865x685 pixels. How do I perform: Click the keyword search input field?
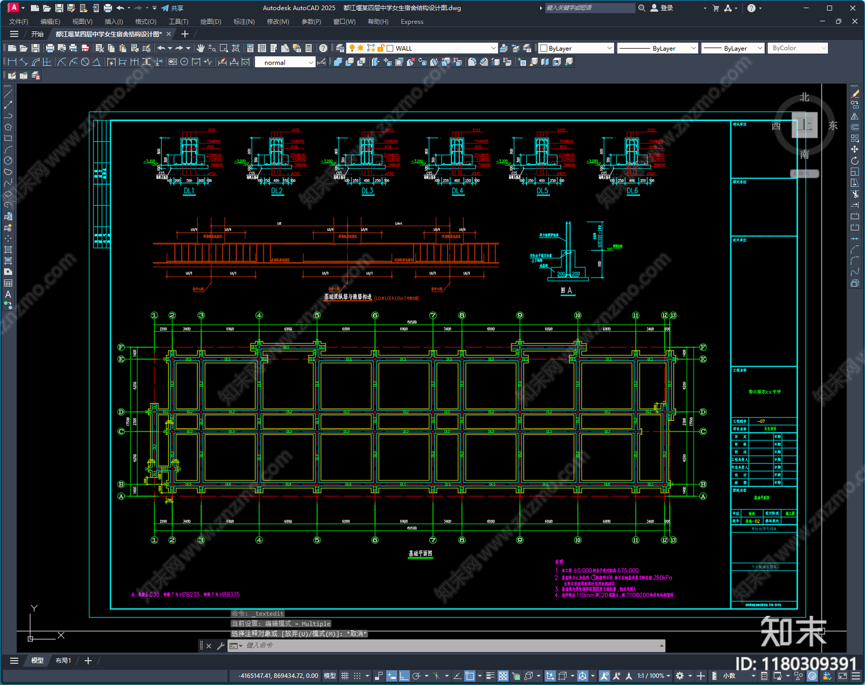(589, 8)
